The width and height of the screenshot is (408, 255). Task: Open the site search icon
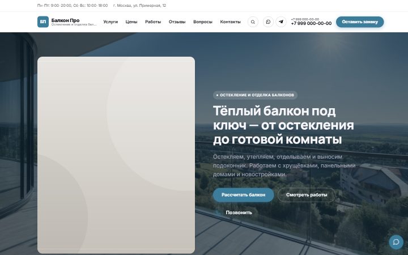[253, 22]
